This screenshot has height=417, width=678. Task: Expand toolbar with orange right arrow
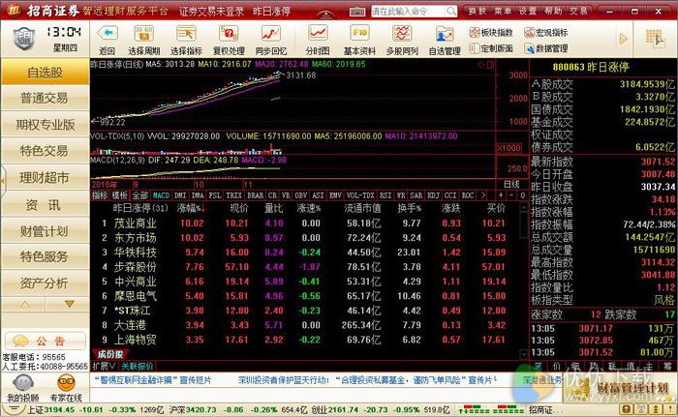(623, 39)
